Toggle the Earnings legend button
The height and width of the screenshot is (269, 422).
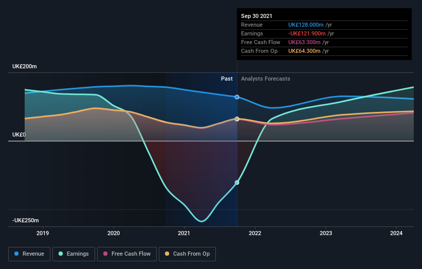coord(74,254)
